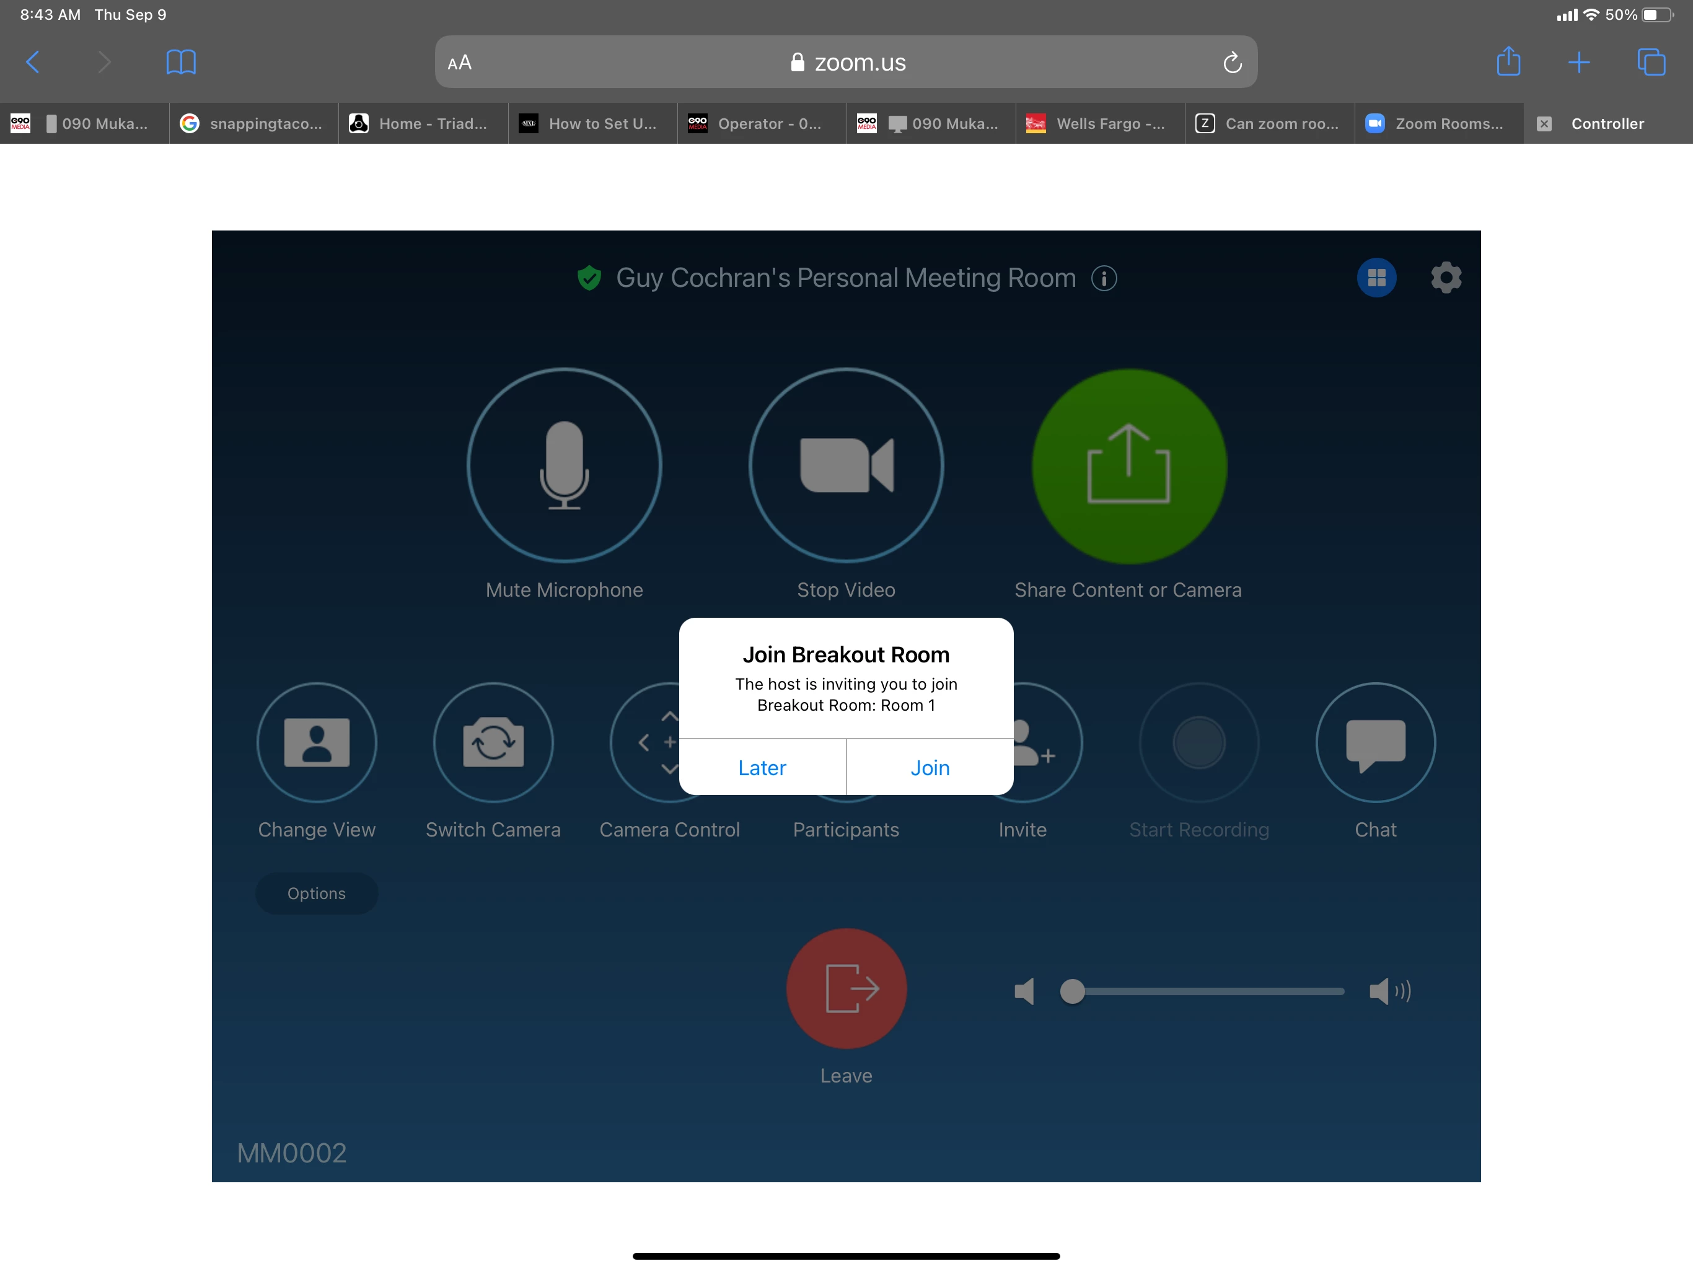
Task: Click the Mute Microphone button
Action: pos(564,465)
